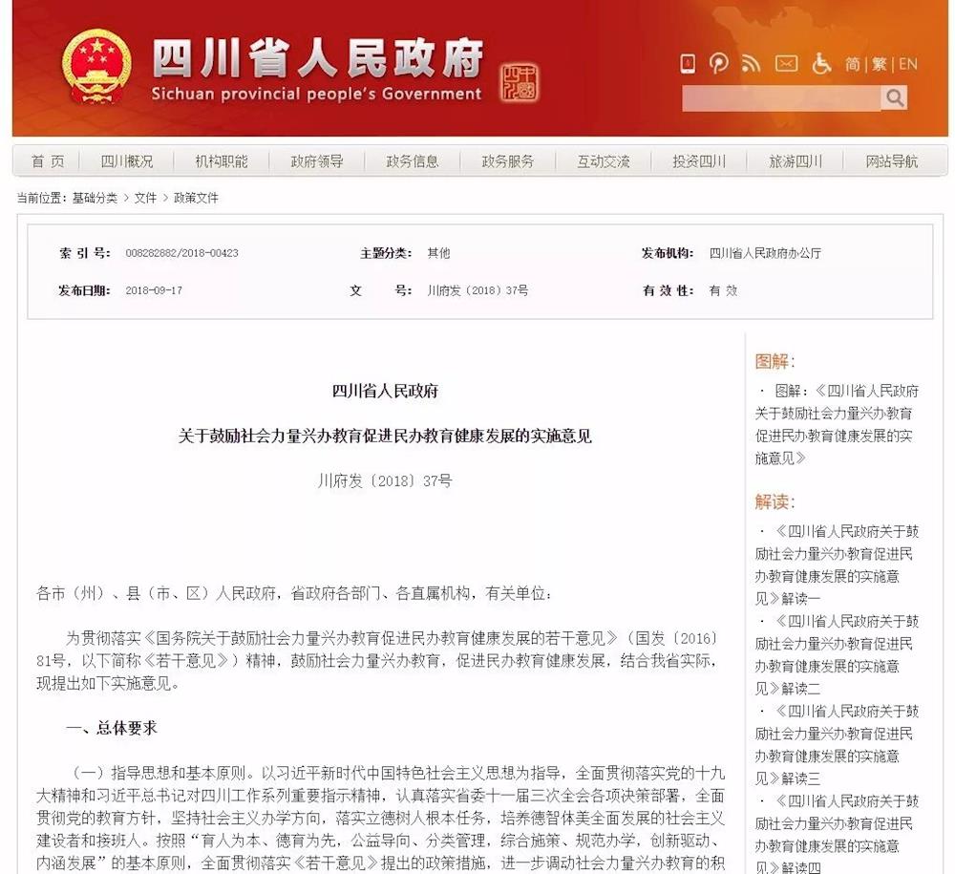955x874 pixels.
Task: Open the 政策文件 breadcrumb link
Action: click(x=196, y=198)
